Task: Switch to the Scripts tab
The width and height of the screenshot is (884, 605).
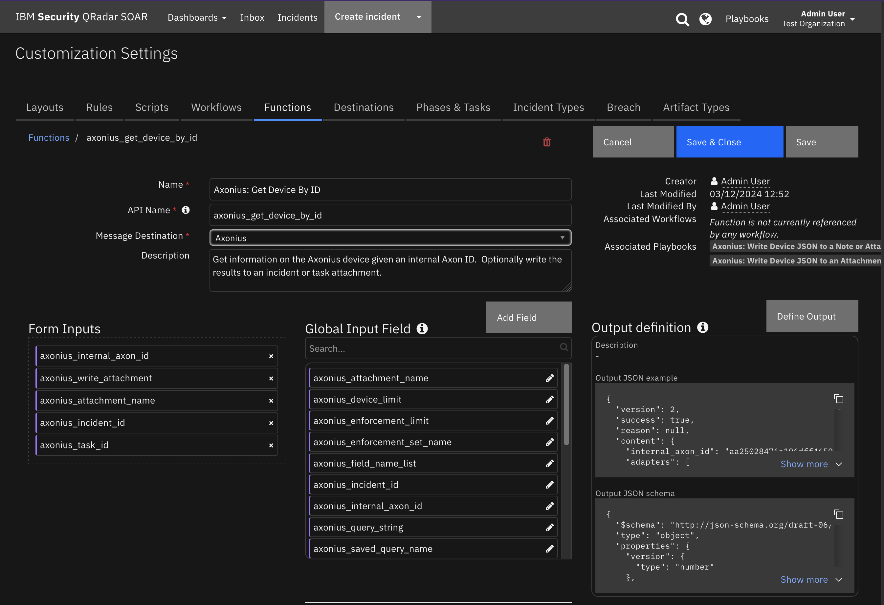Action: [x=152, y=108]
